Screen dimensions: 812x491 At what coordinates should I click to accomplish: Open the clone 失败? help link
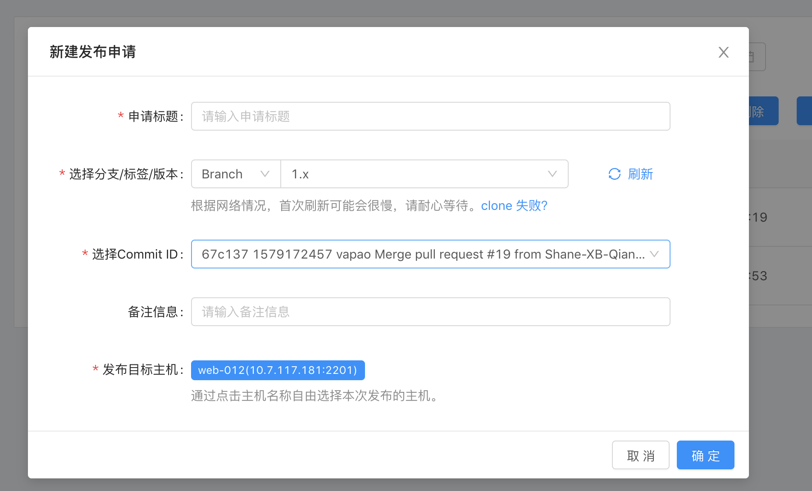tap(514, 205)
